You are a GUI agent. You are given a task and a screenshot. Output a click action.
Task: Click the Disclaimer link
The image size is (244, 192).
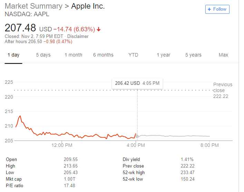[78, 37]
